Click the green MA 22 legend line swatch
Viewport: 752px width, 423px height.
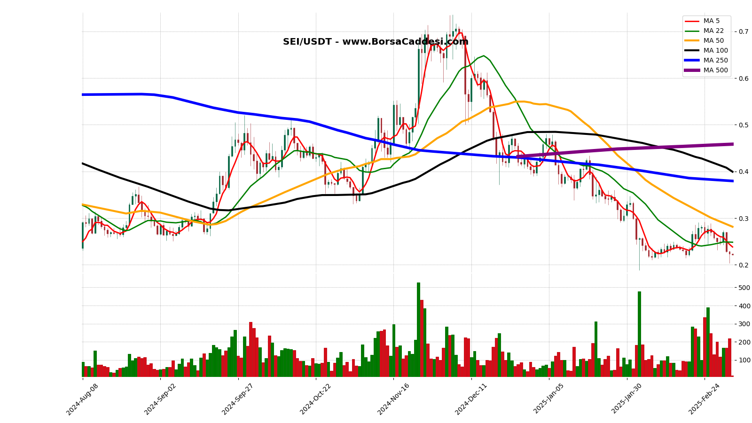[692, 31]
